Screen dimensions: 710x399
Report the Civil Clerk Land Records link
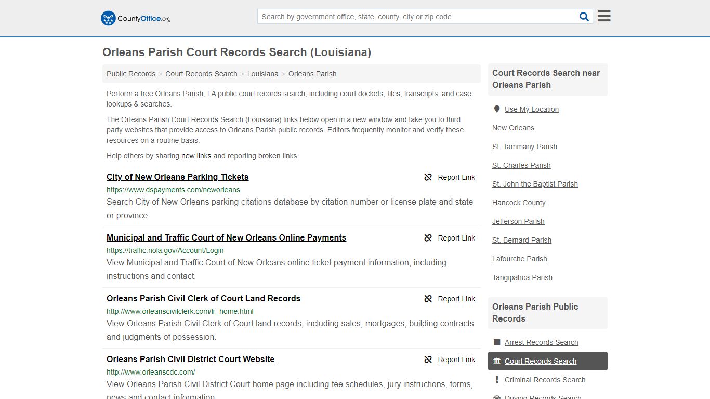450,299
